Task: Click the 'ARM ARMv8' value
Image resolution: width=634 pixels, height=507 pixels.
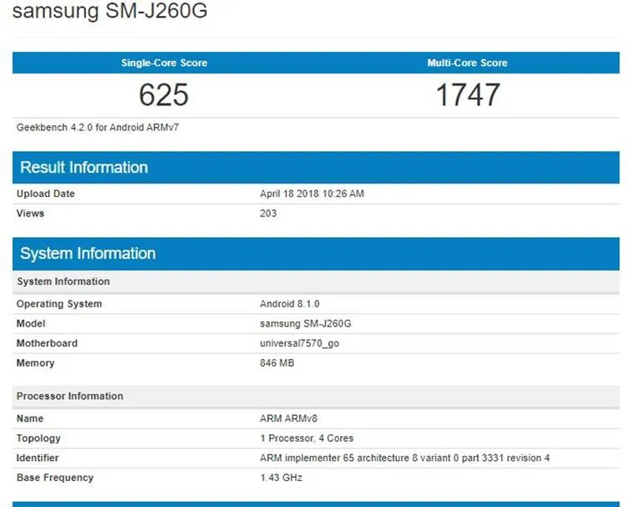Action: pyautogui.click(x=288, y=418)
